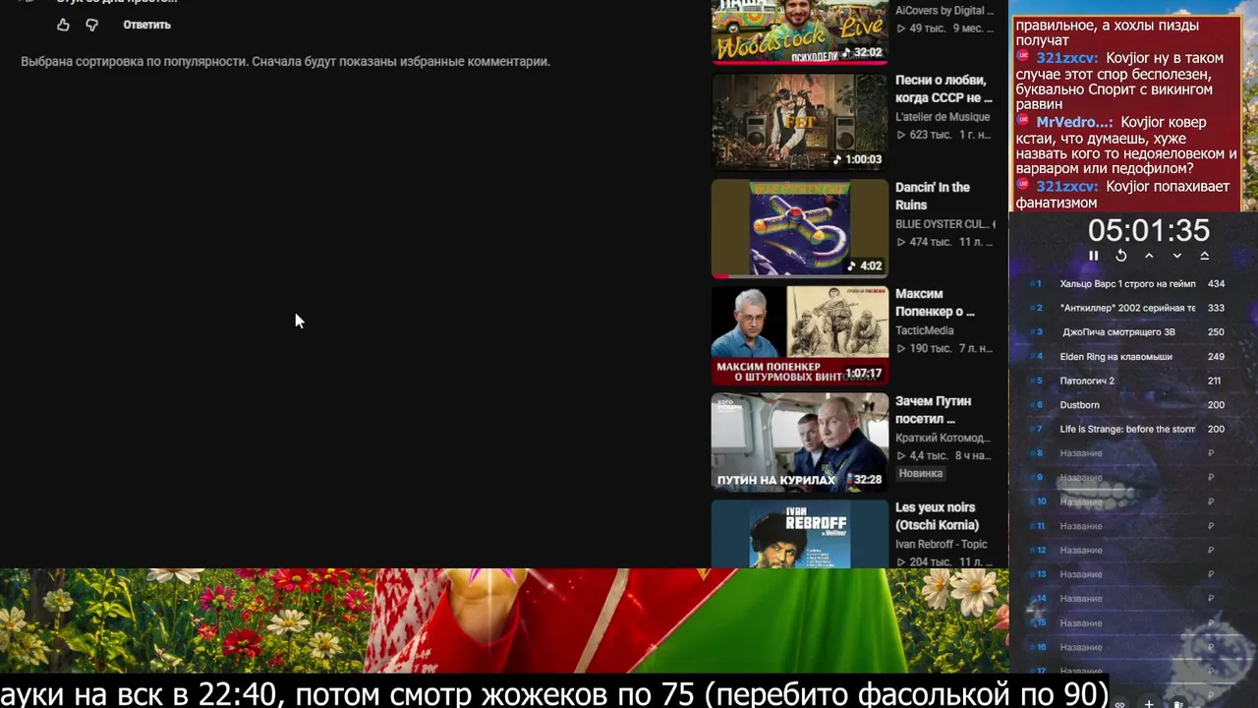Select lot 'Dustborn'
Viewport: 1258px width, 708px height.
click(x=1079, y=405)
